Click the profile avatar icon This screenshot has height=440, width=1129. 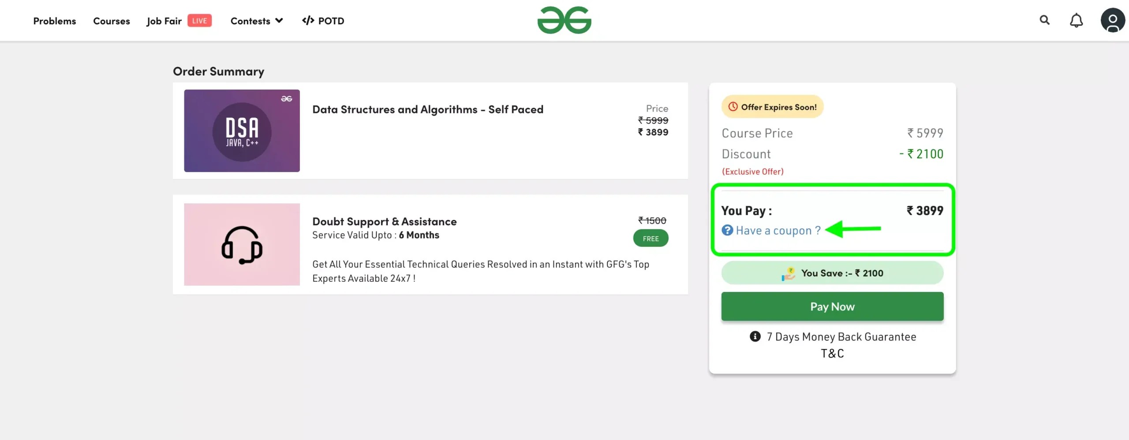click(1113, 20)
